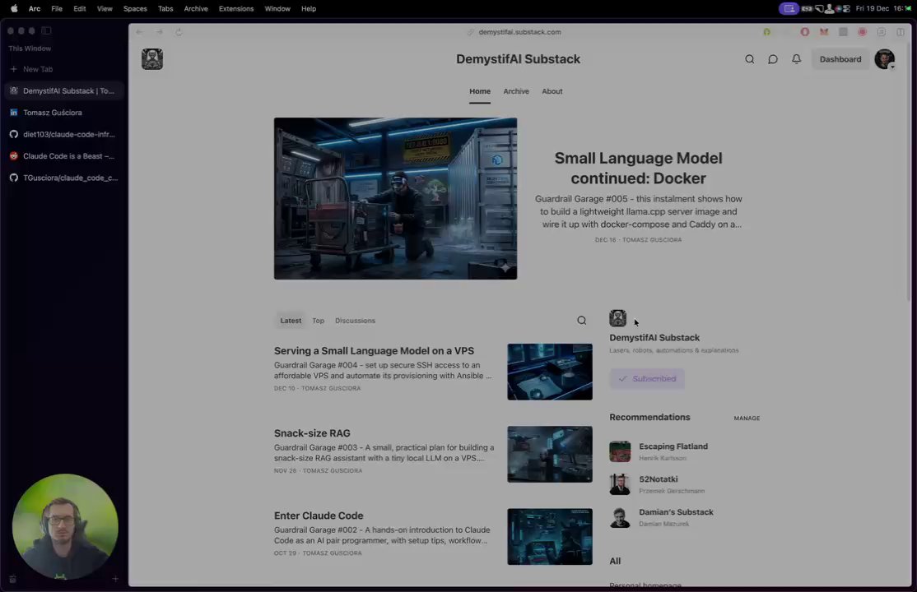This screenshot has height=592, width=917.
Task: Open the Docker featured post image
Action: pos(395,199)
